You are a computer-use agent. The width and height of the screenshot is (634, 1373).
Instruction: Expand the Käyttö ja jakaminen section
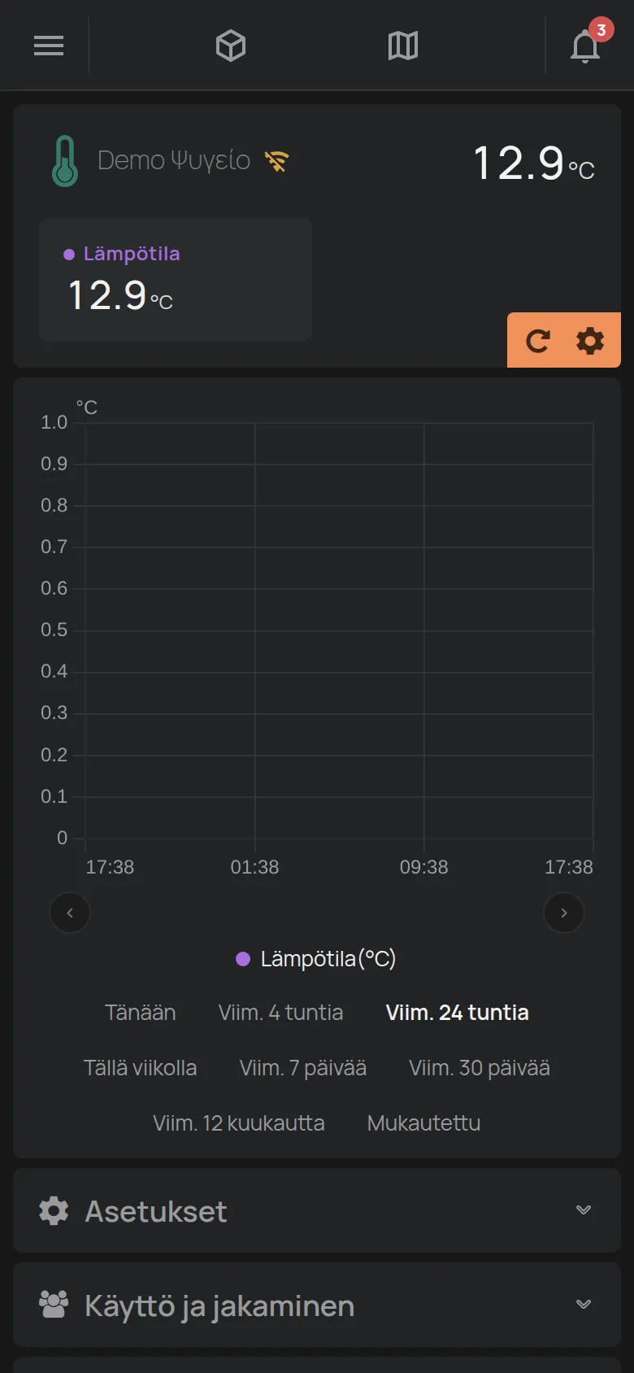(x=317, y=1305)
